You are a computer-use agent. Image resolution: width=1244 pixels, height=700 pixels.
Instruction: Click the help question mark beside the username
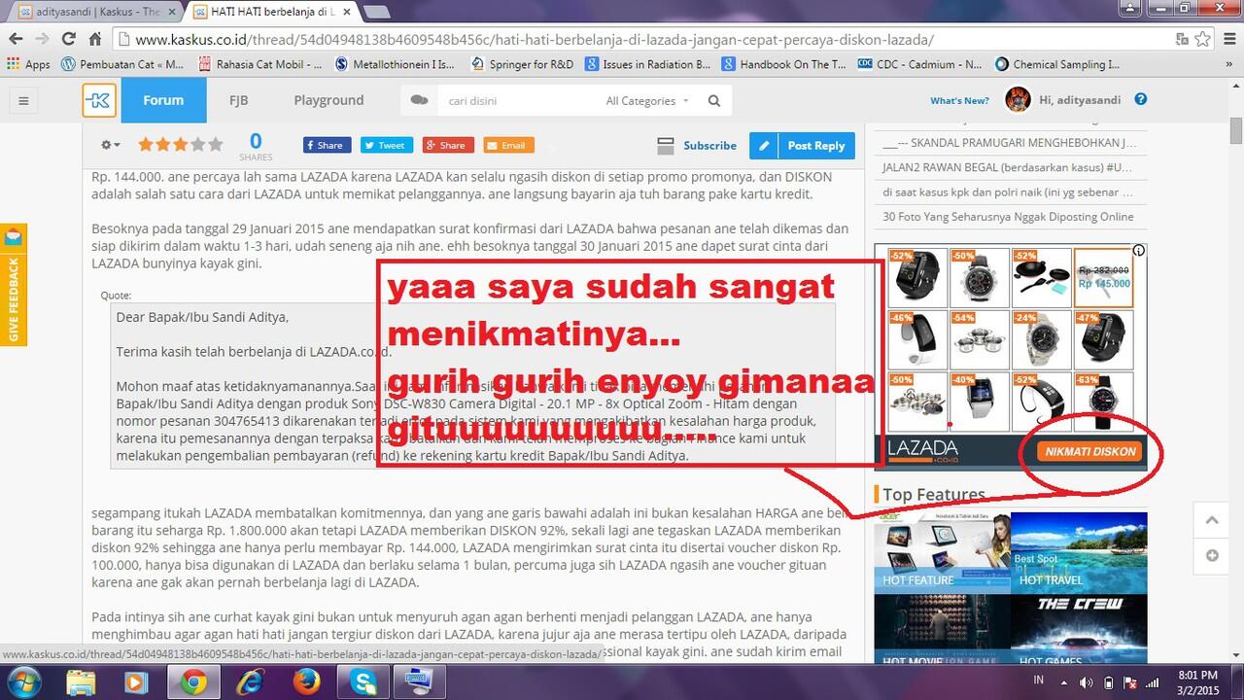1139,98
